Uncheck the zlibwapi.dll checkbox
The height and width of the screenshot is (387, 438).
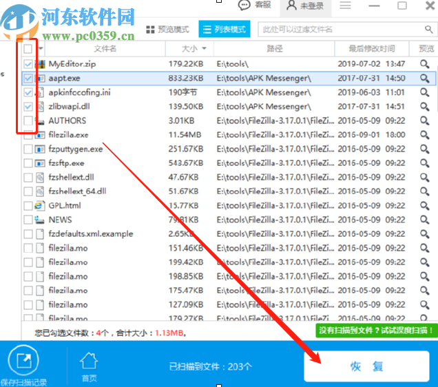tap(28, 107)
